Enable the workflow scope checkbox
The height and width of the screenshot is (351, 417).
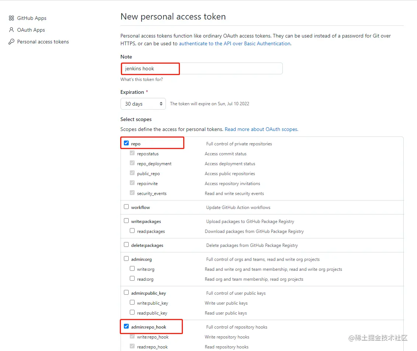tap(126, 207)
